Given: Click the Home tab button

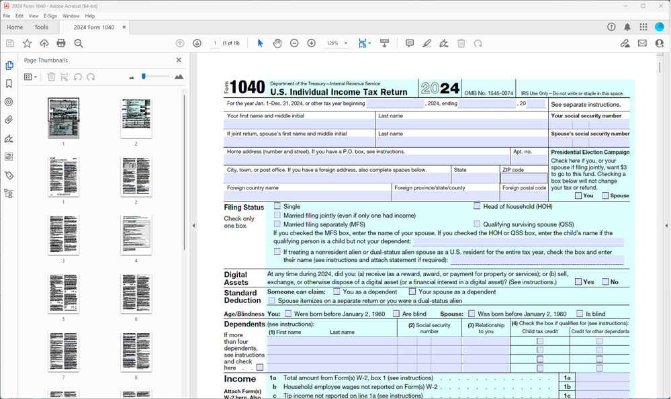Looking at the screenshot, I should [15, 28].
